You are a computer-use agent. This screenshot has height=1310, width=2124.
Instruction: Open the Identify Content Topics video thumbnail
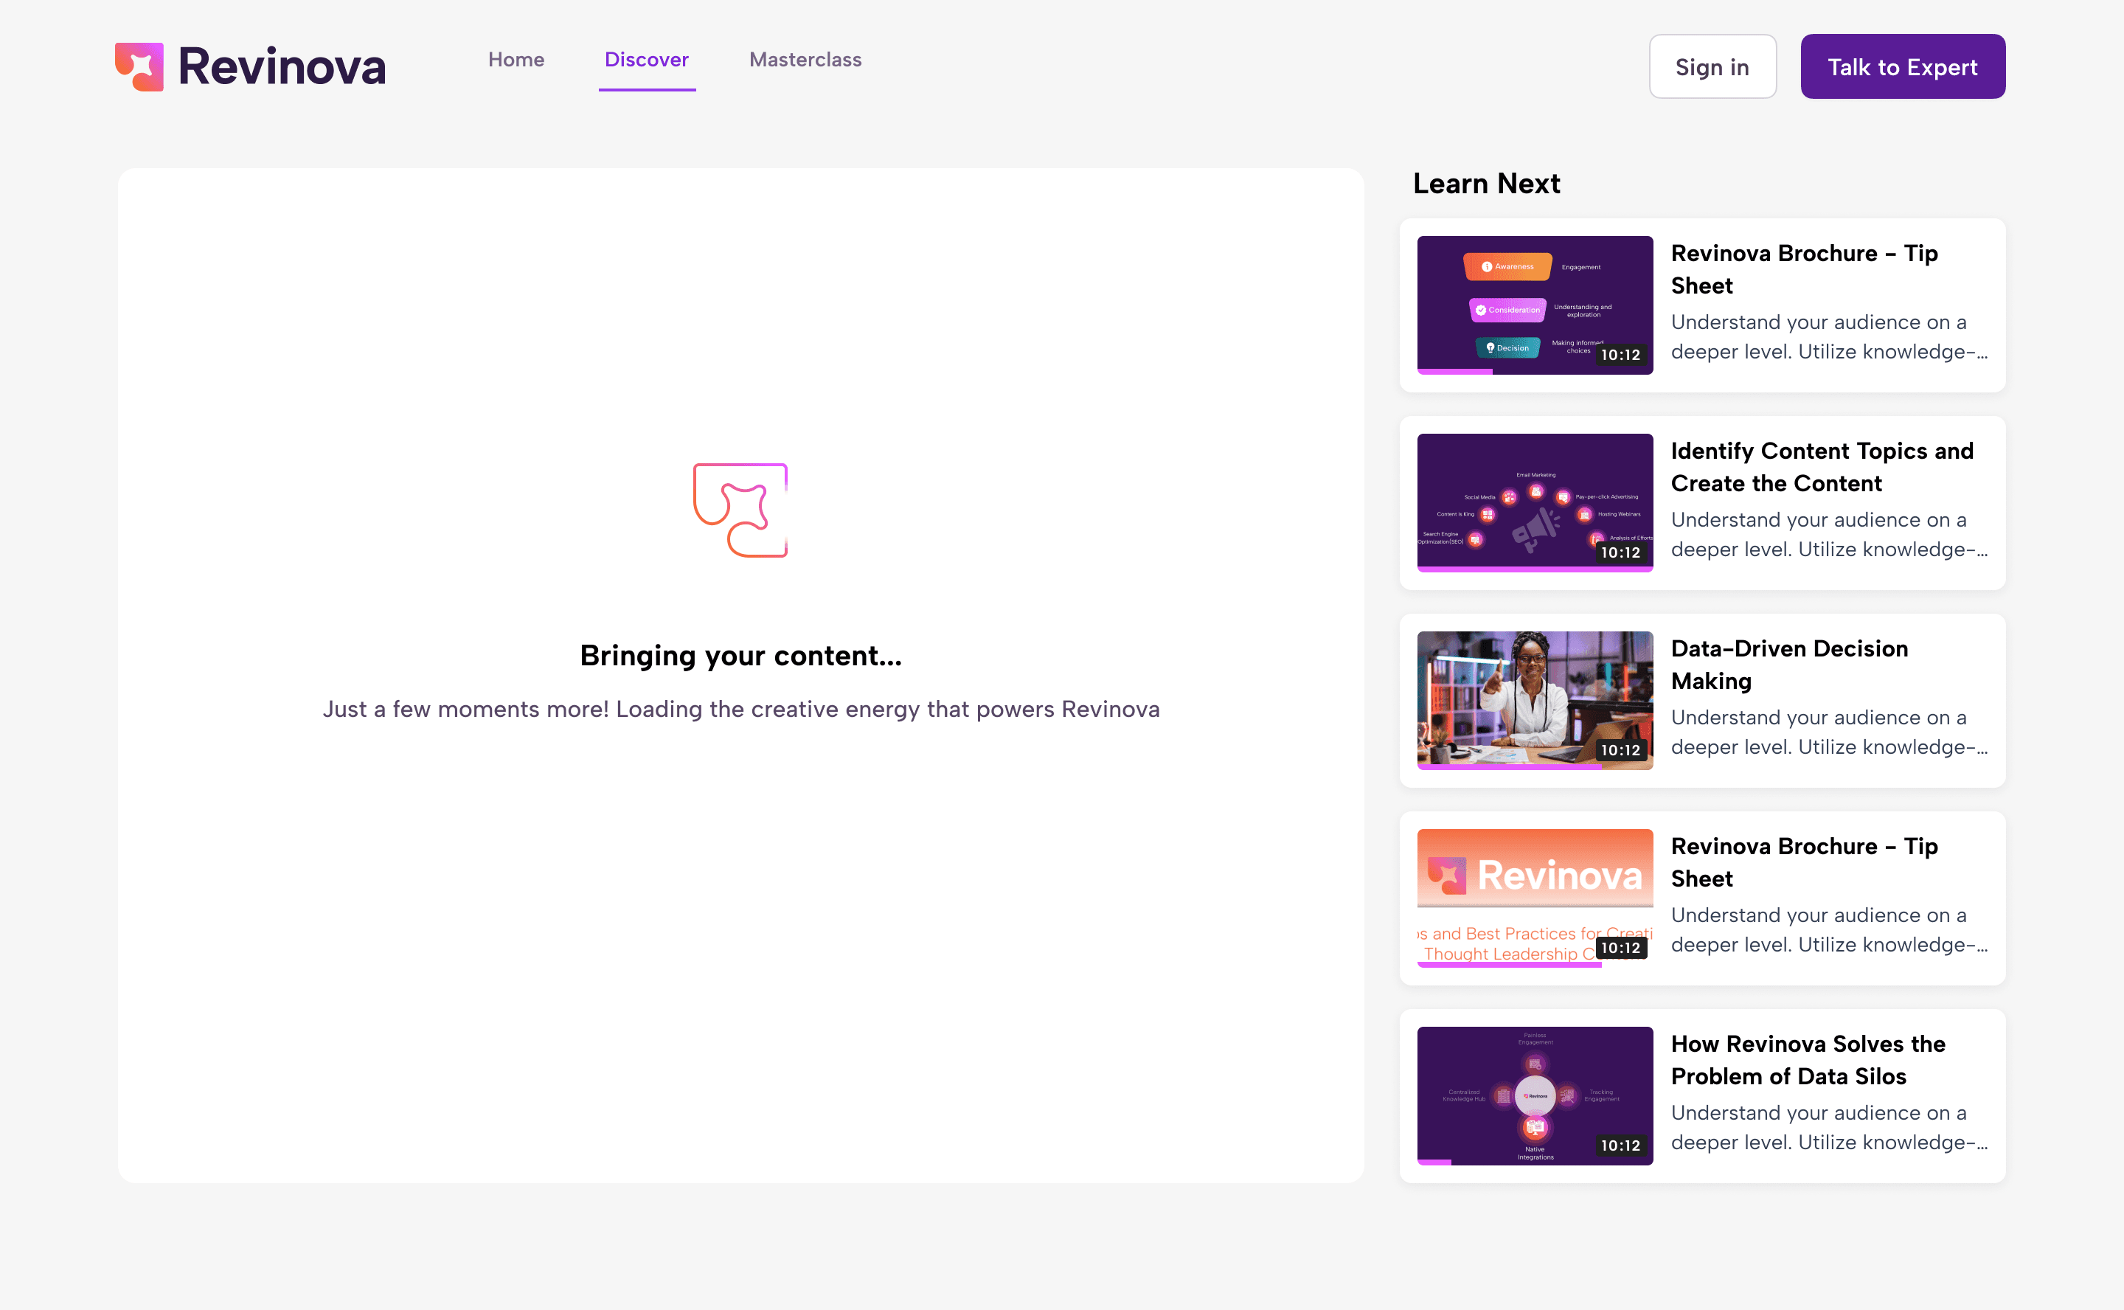click(x=1534, y=502)
